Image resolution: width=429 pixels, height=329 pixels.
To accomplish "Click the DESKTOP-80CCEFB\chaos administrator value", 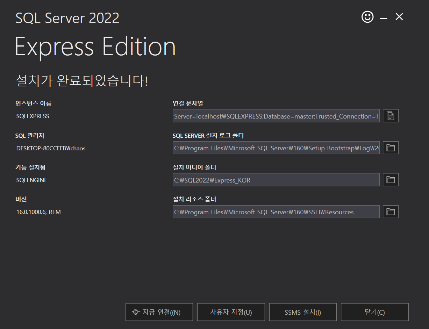I will point(51,148).
